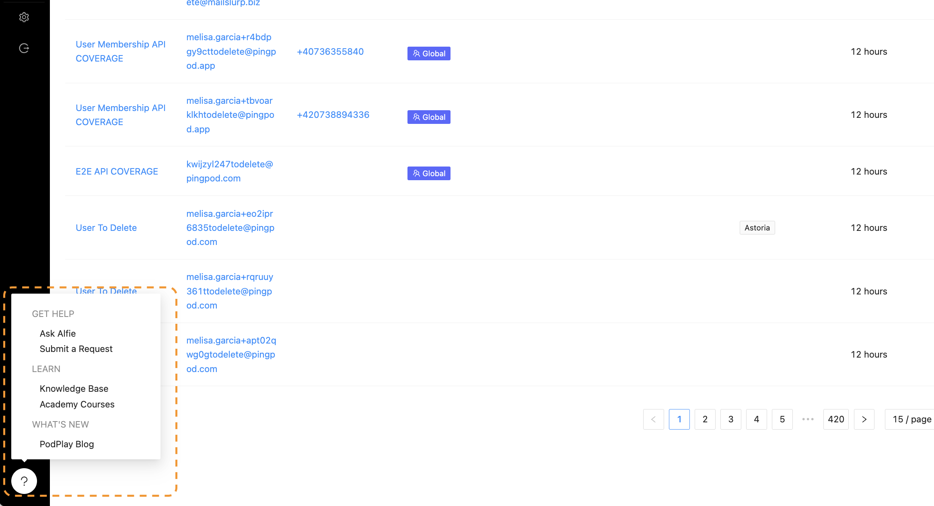Open Knowledge Base from help menu

tap(74, 389)
